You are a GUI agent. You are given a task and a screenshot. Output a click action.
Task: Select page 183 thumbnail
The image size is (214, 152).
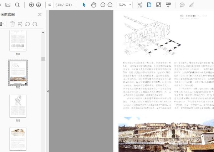pyautogui.click(x=18, y=105)
